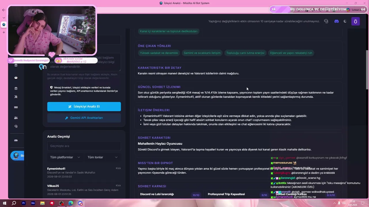
Task: Open the pinned tab icon in browser sidebar
Action: pyautogui.click(x=3, y=25)
